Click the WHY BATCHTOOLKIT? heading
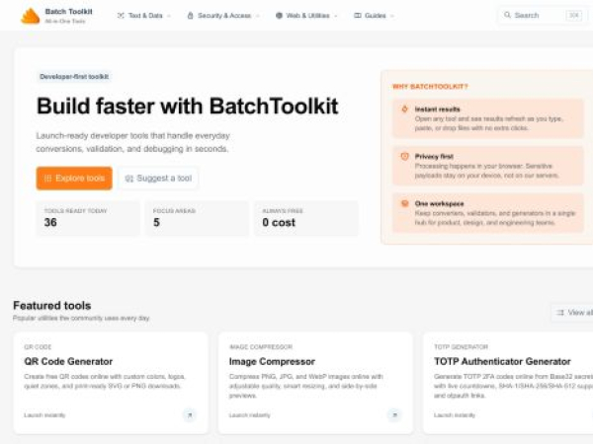Screen dimensions: 593x444 430,87
